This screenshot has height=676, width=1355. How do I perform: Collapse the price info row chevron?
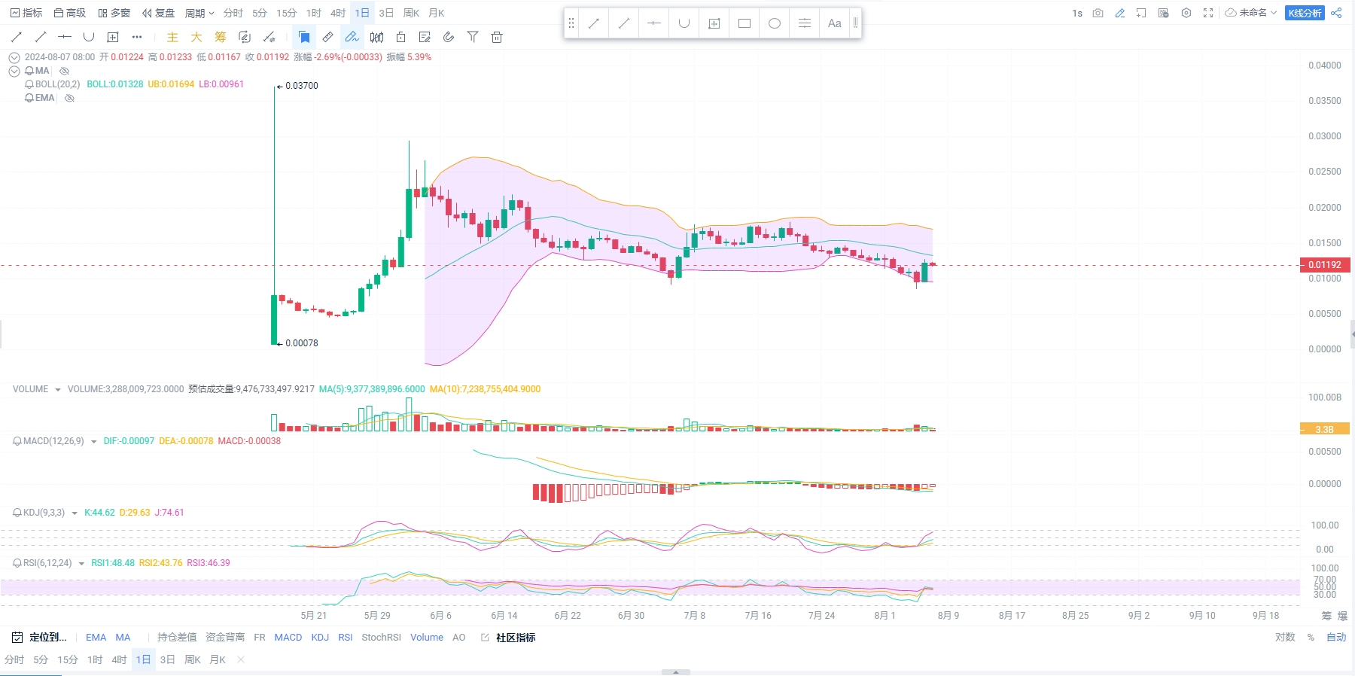[x=14, y=57]
